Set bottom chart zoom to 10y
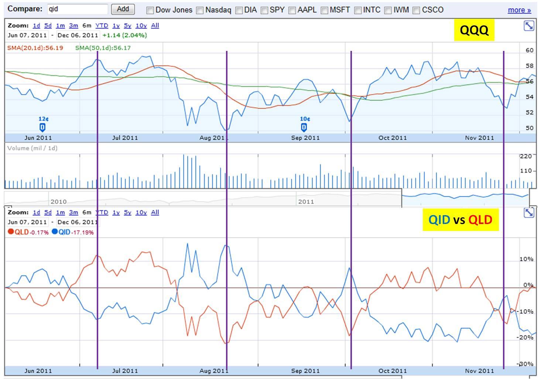 point(141,212)
